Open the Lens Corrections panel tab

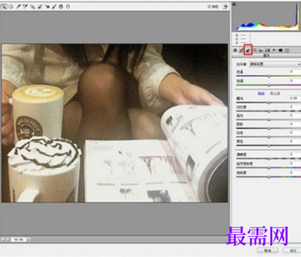[268, 50]
